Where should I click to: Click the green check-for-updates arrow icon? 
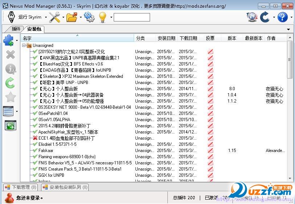point(10,83)
